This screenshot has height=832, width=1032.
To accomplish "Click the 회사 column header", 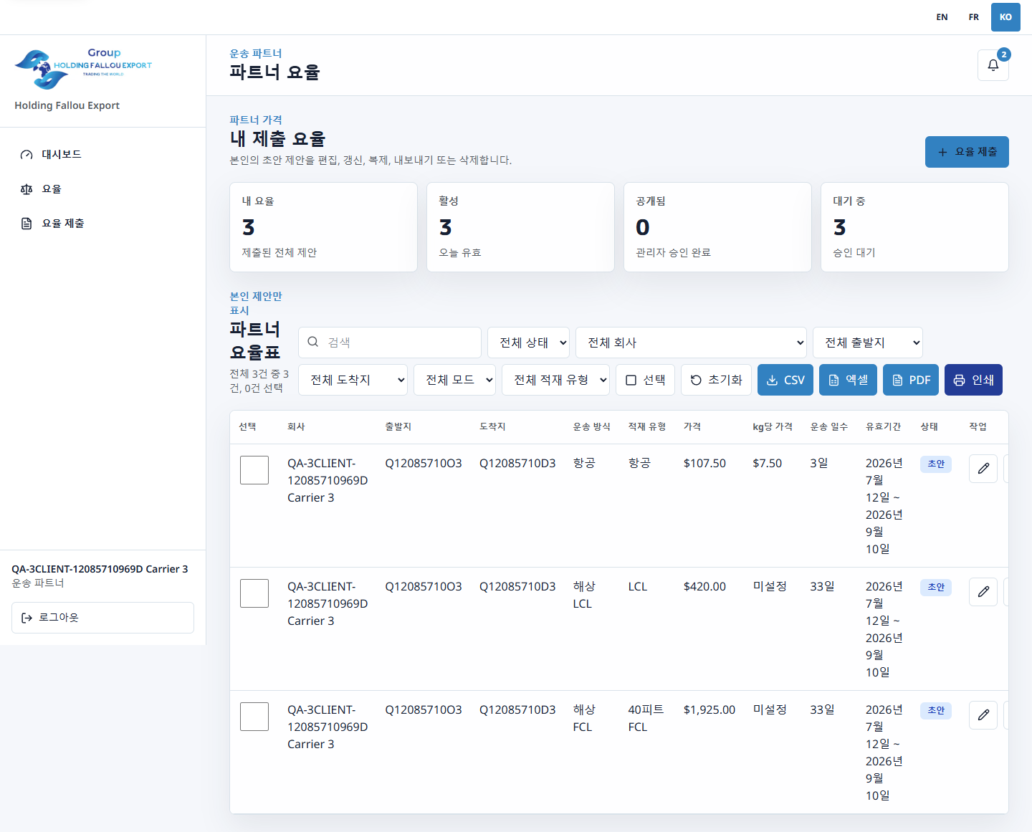I will (x=296, y=426).
